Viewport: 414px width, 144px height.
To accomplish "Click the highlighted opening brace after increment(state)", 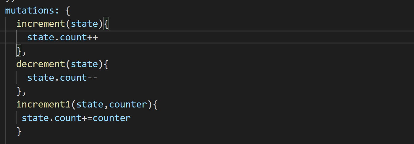I will [x=106, y=24].
